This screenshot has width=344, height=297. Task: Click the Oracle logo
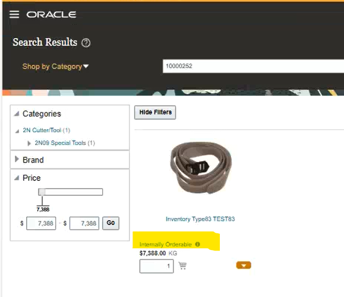point(51,15)
